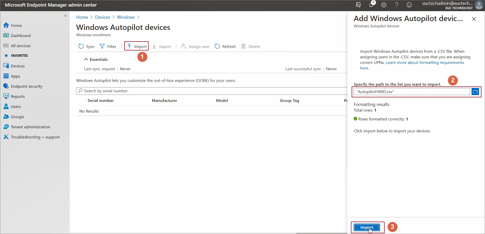The height and width of the screenshot is (234, 485).
Task: Focus the Search by serial number field
Action: [212, 91]
